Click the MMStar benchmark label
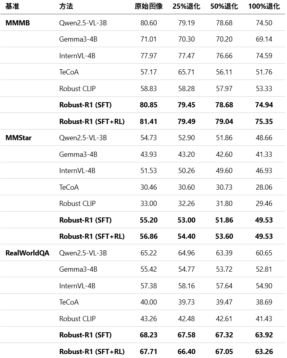This screenshot has height=358, width=287. point(18,138)
